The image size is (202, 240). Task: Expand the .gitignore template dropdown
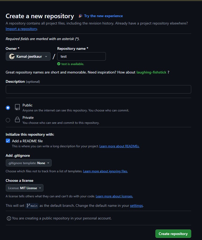click(x=29, y=163)
